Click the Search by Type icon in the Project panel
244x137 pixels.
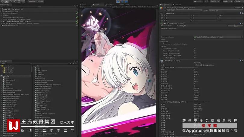click(71, 64)
